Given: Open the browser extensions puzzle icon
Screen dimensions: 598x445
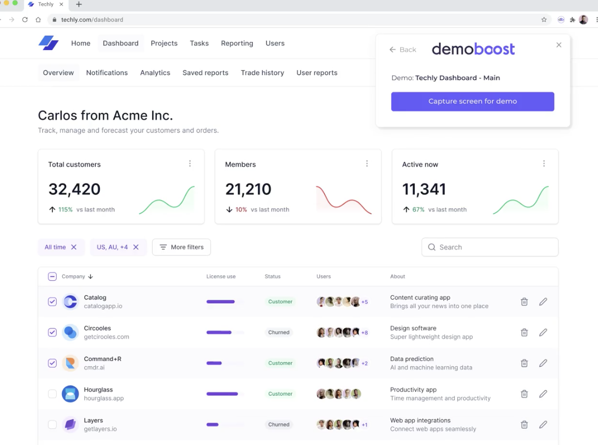Looking at the screenshot, I should coord(572,20).
